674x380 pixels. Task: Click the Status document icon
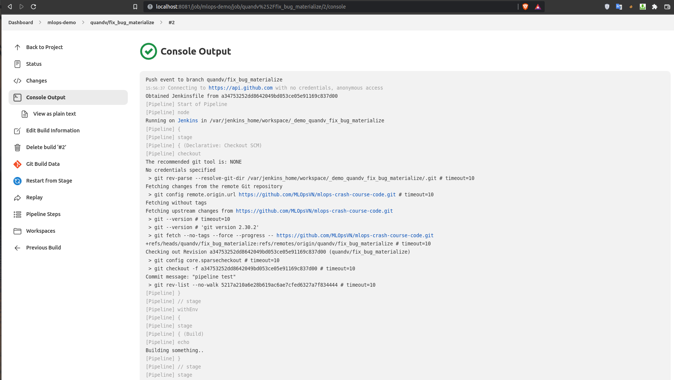click(17, 64)
